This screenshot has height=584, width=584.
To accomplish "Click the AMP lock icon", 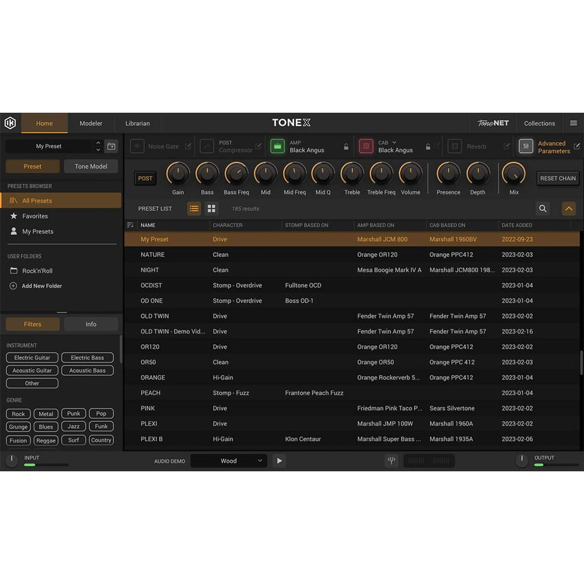I will pyautogui.click(x=346, y=147).
